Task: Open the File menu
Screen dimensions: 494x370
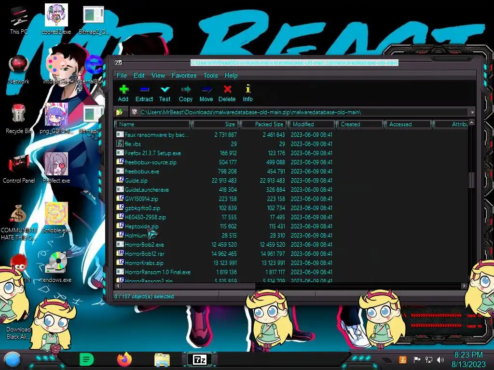Action: point(122,76)
